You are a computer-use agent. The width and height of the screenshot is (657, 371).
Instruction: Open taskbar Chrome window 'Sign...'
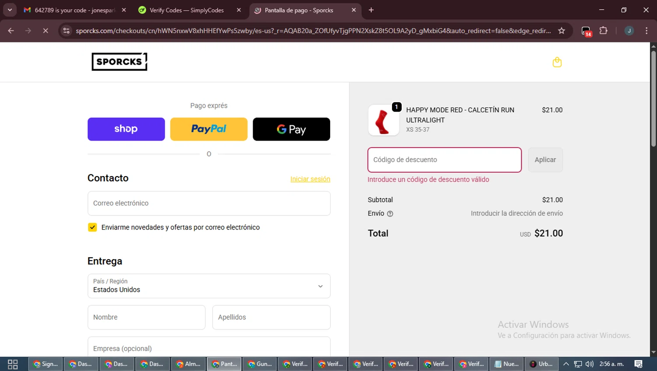tap(46, 364)
